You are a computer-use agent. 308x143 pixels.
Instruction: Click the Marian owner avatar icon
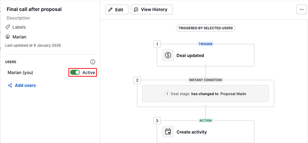click(8, 37)
